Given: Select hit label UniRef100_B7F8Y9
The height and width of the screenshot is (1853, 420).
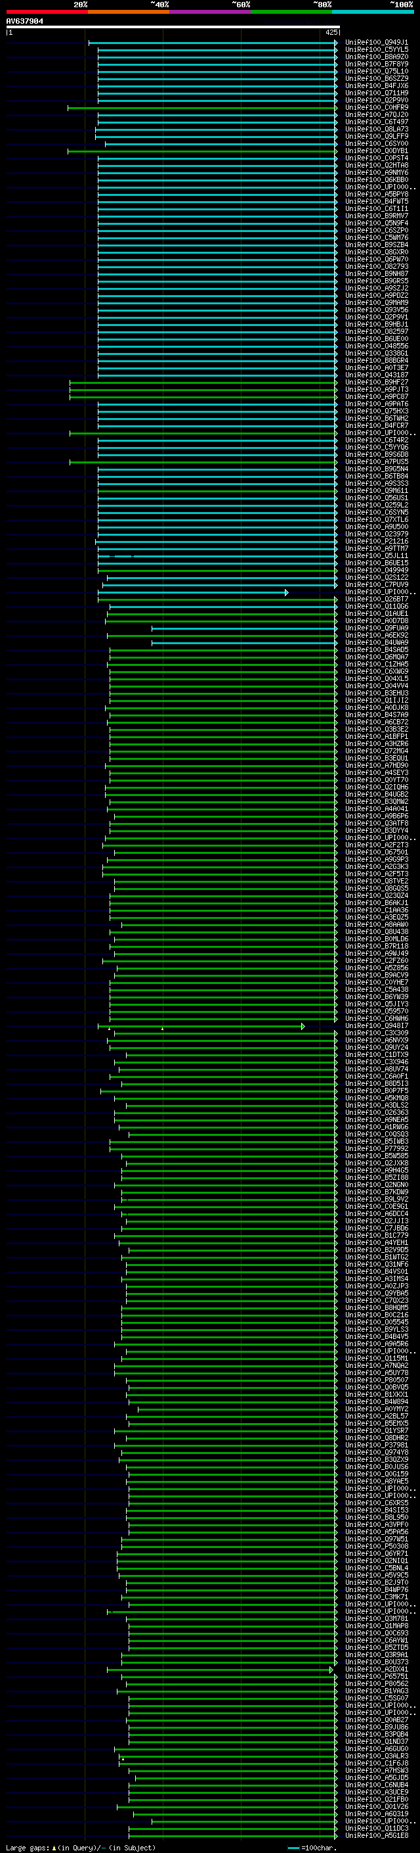Looking at the screenshot, I should [x=377, y=64].
